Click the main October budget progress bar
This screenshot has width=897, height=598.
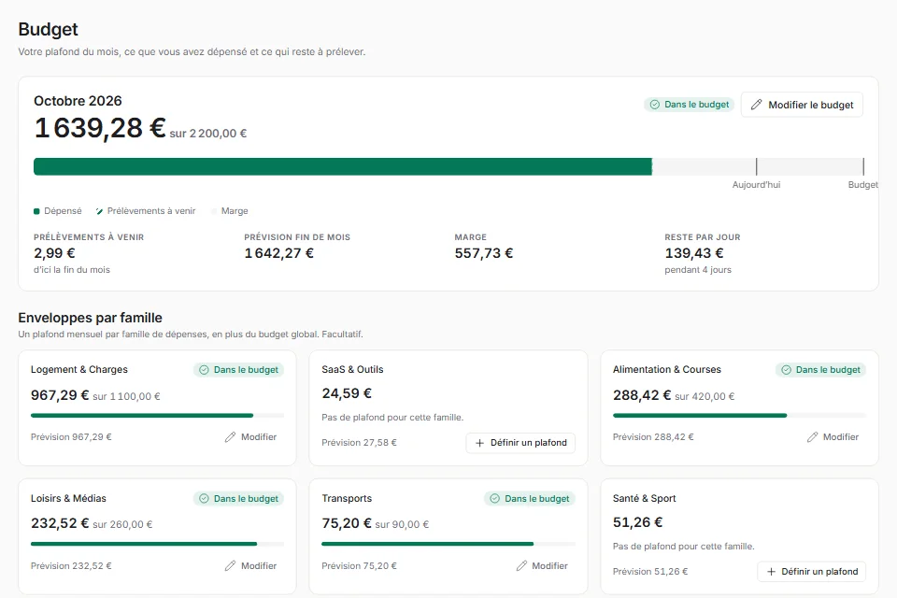coord(448,166)
